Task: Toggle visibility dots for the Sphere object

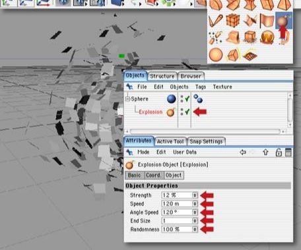Action: tap(182, 99)
